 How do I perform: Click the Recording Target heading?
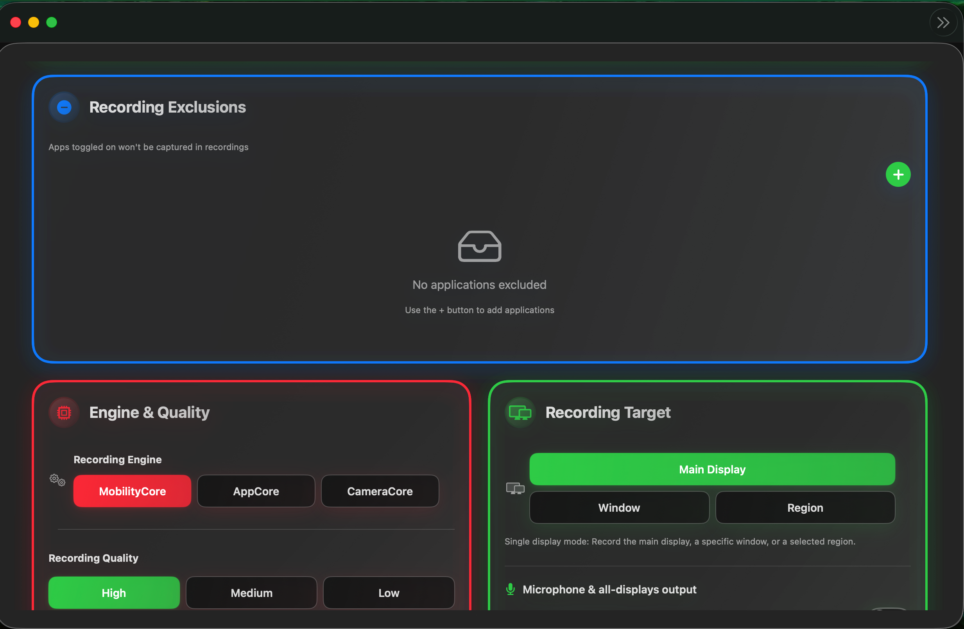click(608, 413)
